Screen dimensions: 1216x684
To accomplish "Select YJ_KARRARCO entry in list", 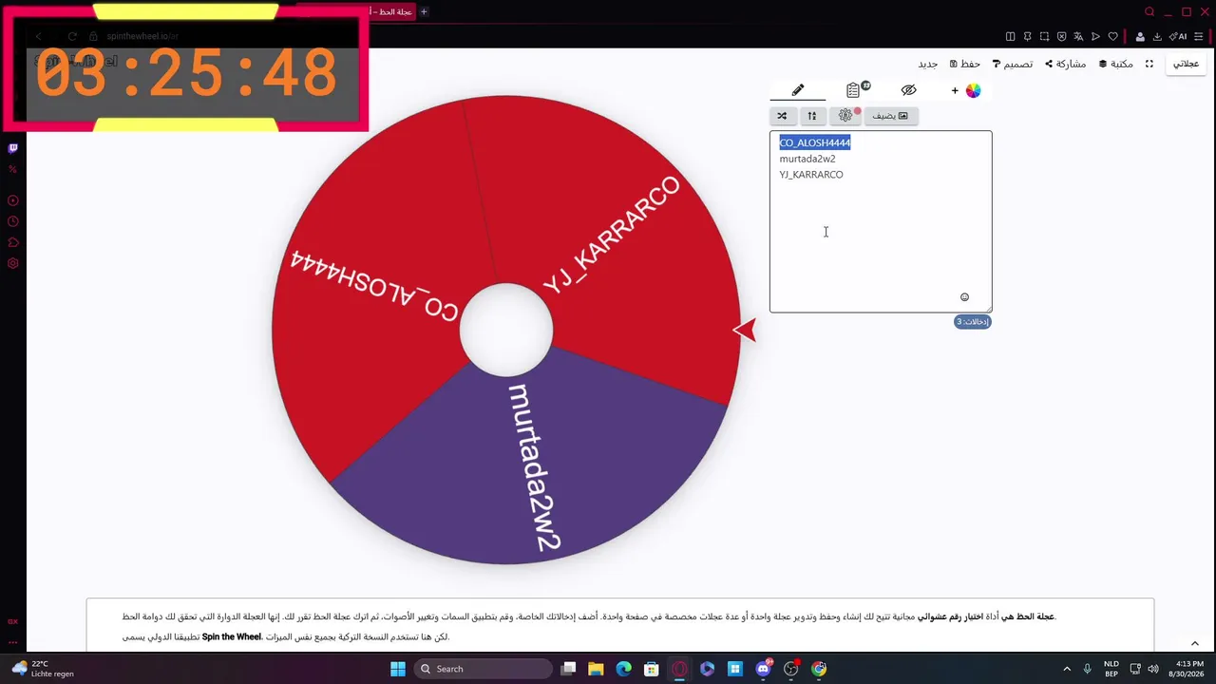I will [811, 175].
